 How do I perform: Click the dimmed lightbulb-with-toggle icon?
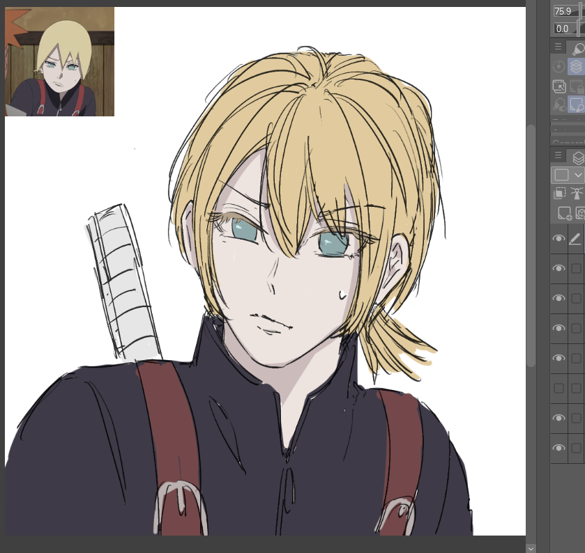click(x=559, y=104)
